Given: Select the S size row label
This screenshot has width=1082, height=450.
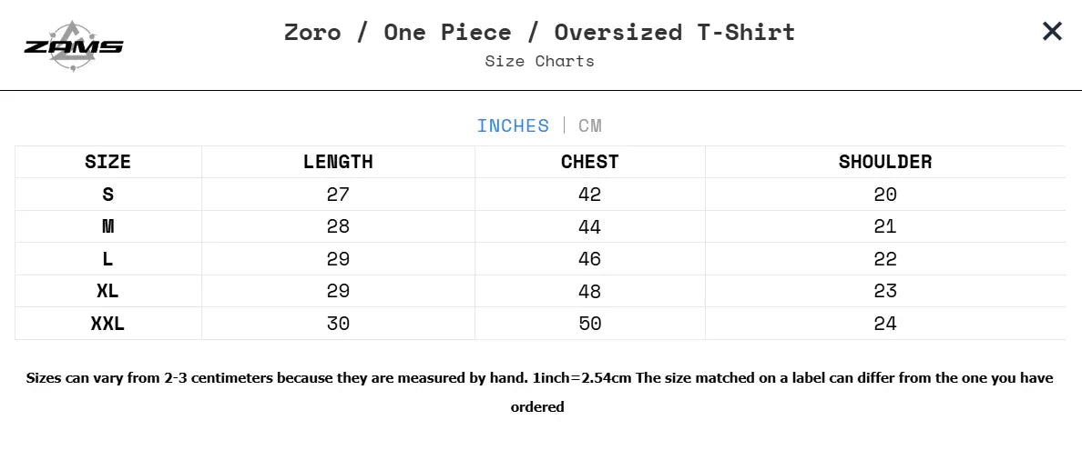Looking at the screenshot, I should point(107,195).
